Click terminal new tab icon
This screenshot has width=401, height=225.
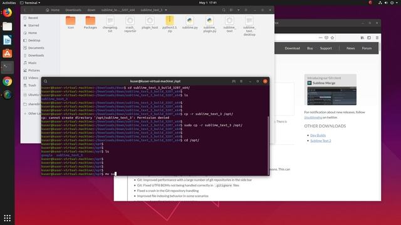234,81
